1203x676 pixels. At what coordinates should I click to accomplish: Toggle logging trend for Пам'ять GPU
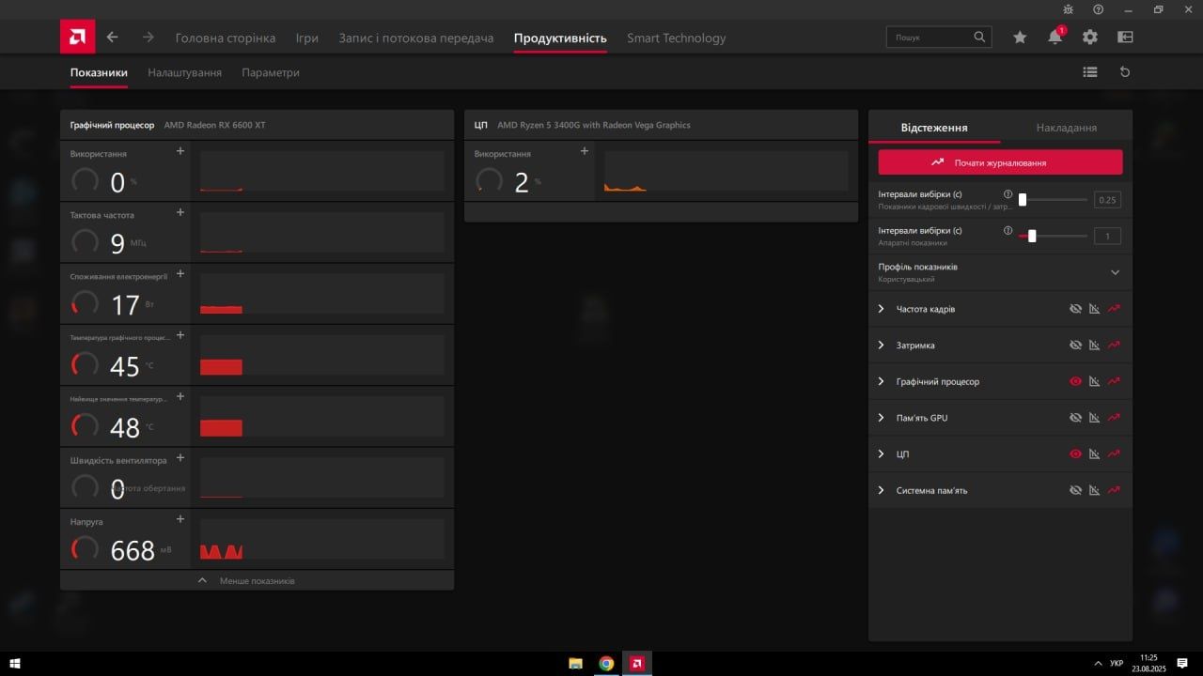(1115, 418)
